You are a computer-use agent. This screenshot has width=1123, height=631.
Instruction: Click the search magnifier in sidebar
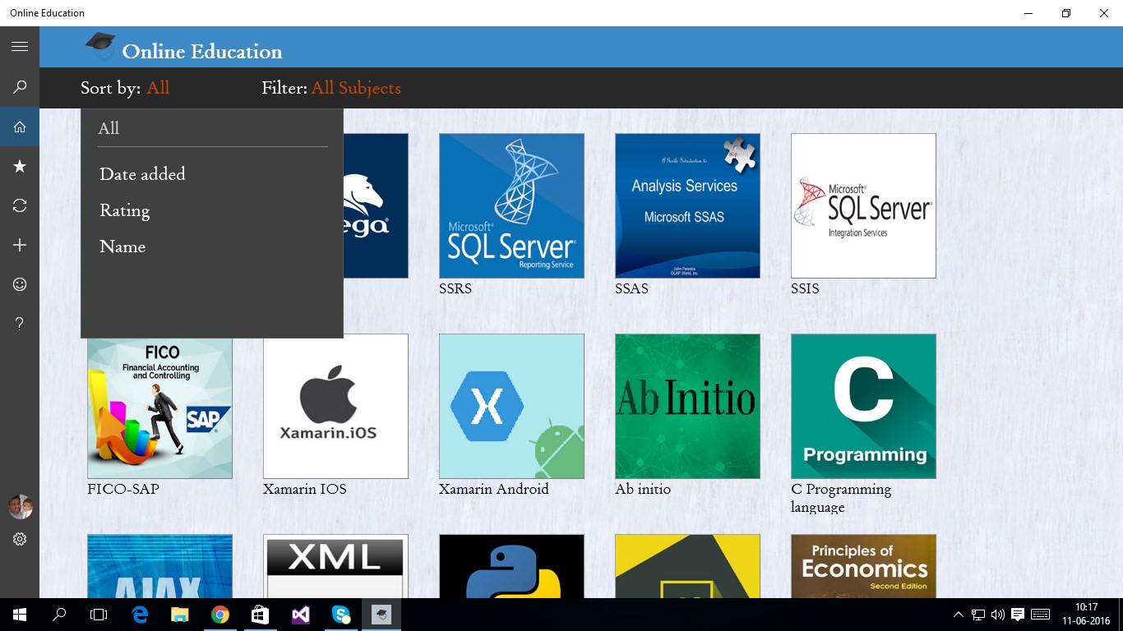pyautogui.click(x=20, y=87)
